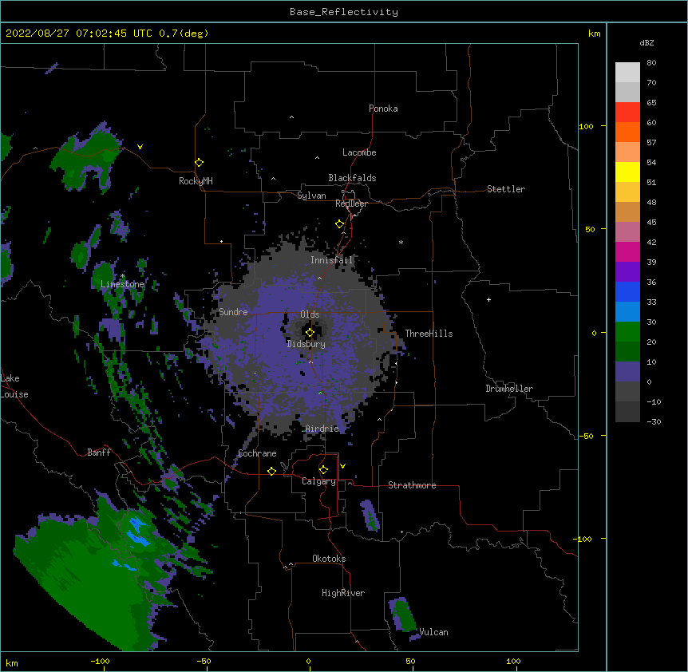The image size is (688, 672).
Task: Click the 2022/08/27 07:02:45 UTC timestamp
Action: coord(79,34)
